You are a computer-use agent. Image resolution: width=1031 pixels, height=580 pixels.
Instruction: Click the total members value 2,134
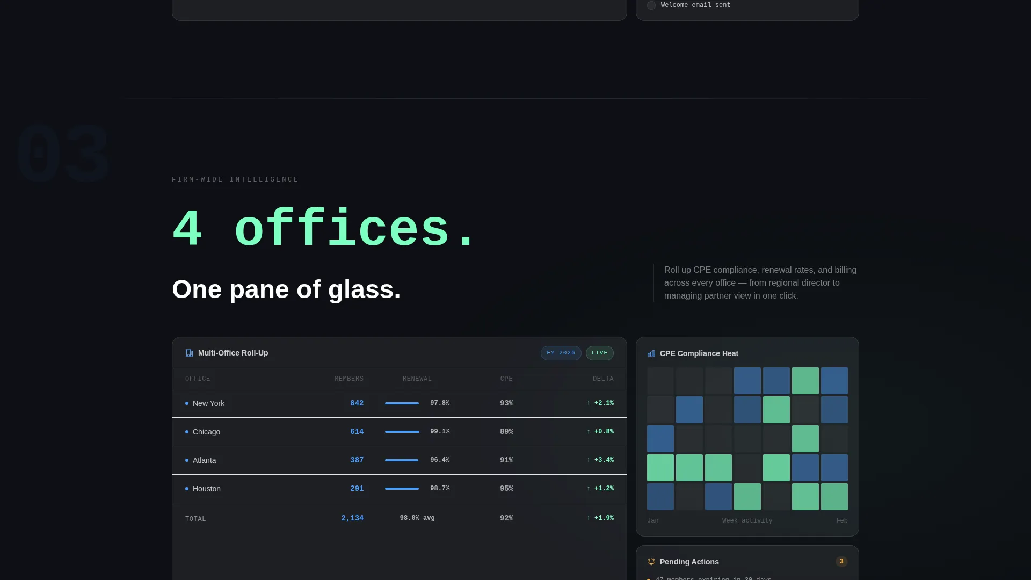click(352, 518)
